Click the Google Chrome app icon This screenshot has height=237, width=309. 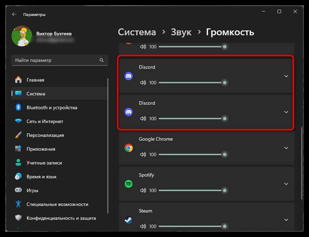click(129, 148)
